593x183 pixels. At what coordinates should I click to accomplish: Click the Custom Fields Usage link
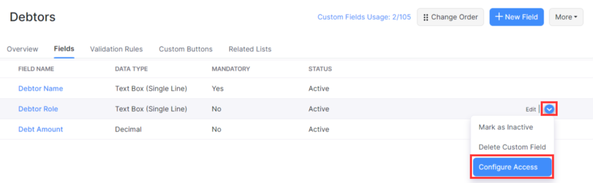pyautogui.click(x=364, y=17)
